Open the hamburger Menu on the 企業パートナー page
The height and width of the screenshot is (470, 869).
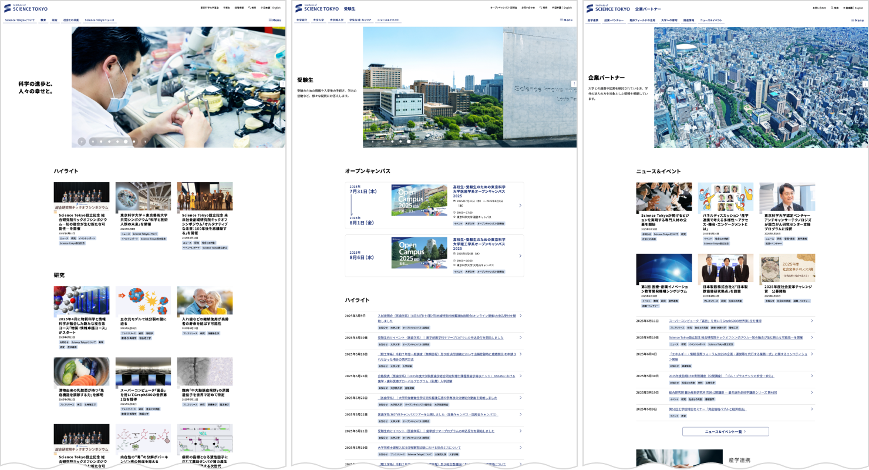coord(857,20)
